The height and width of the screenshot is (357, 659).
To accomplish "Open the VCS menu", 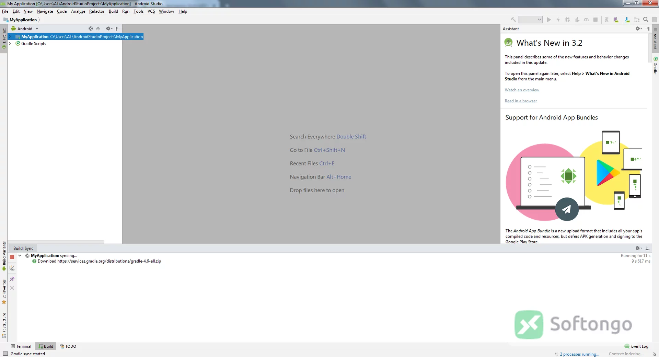I will coord(151,11).
